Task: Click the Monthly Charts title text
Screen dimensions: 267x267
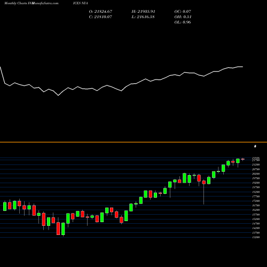Action: click(15, 3)
